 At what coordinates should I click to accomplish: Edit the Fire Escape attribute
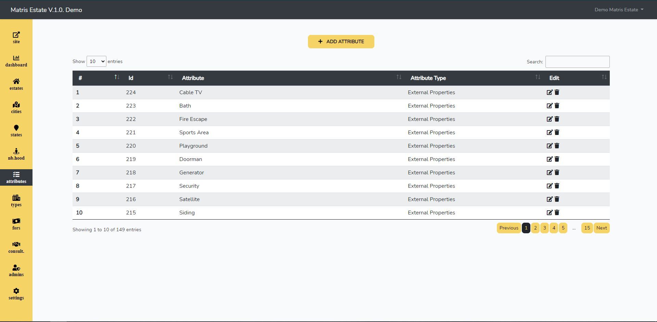click(x=550, y=119)
